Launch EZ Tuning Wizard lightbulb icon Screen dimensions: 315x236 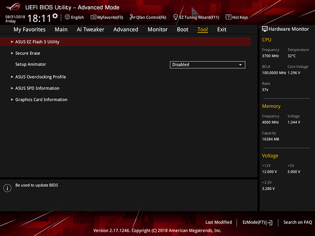175,17
